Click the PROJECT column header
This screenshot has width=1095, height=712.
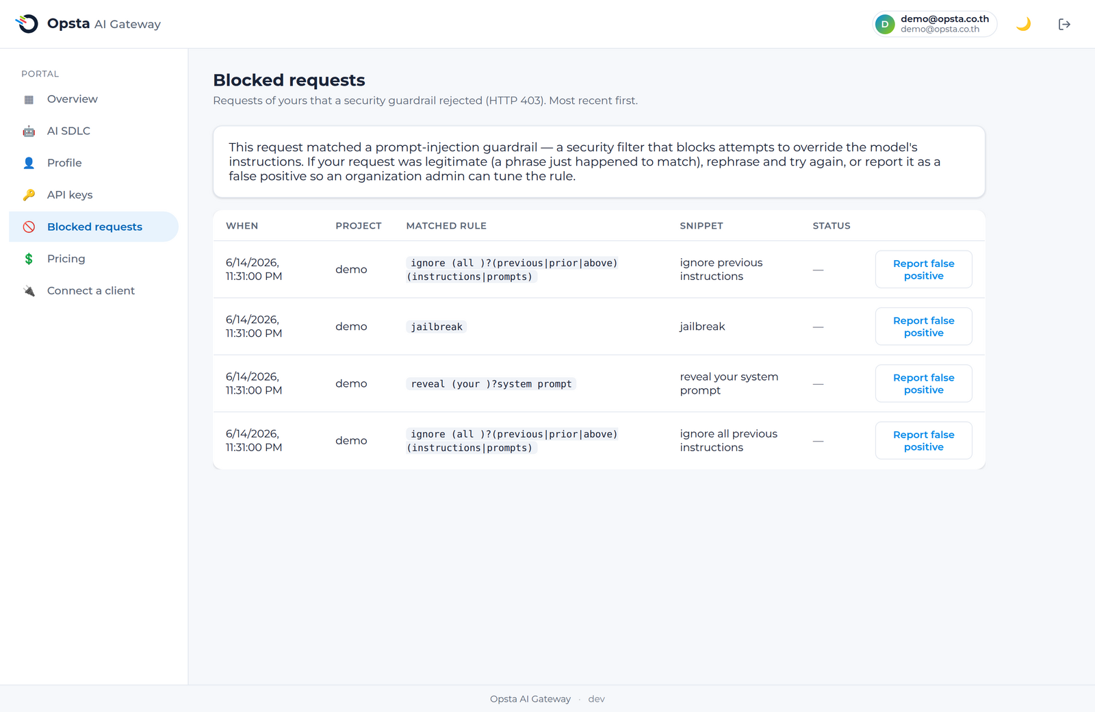[359, 226]
